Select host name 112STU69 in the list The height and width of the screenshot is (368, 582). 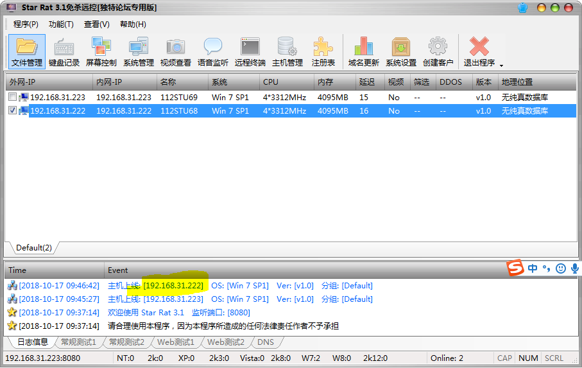pos(179,97)
